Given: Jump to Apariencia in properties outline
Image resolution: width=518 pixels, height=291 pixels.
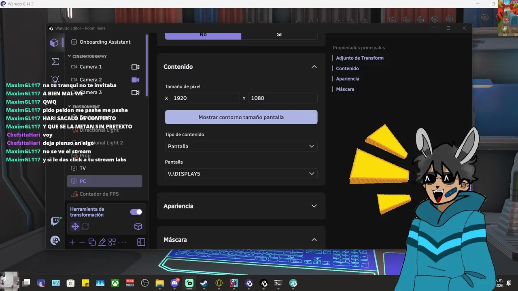Looking at the screenshot, I should tap(348, 79).
